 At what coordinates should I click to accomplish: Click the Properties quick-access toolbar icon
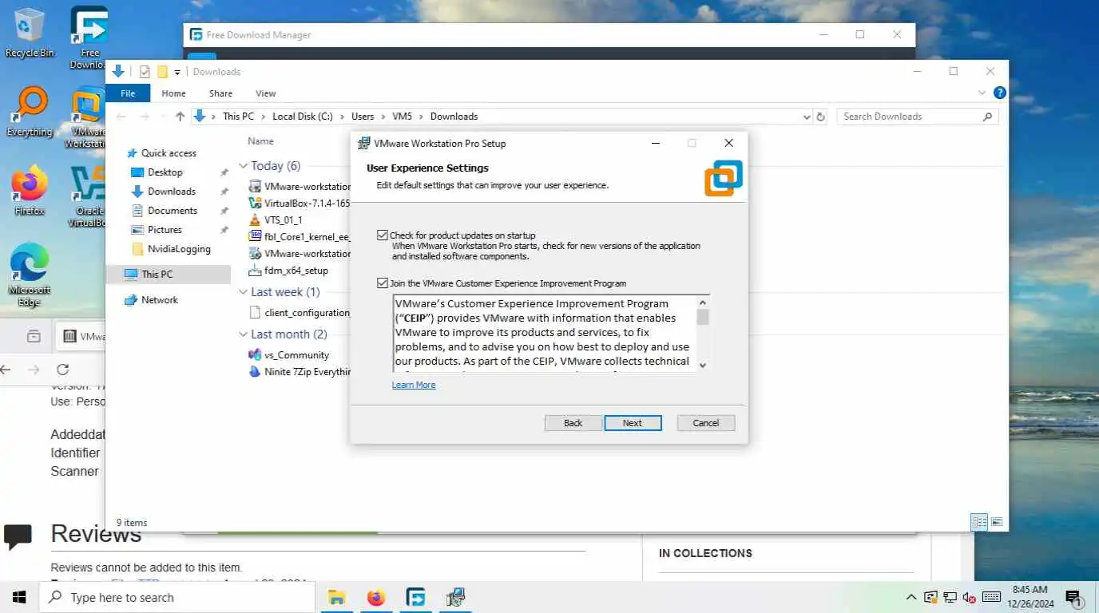click(x=145, y=72)
